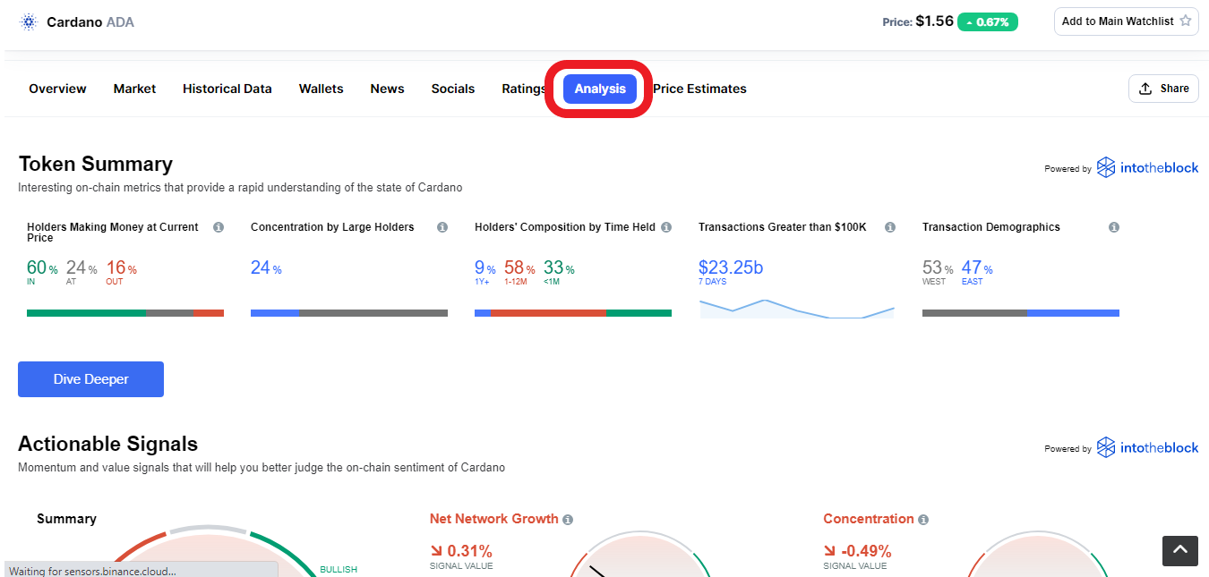Click the Concentration signal heading
The image size is (1209, 577).
point(869,519)
